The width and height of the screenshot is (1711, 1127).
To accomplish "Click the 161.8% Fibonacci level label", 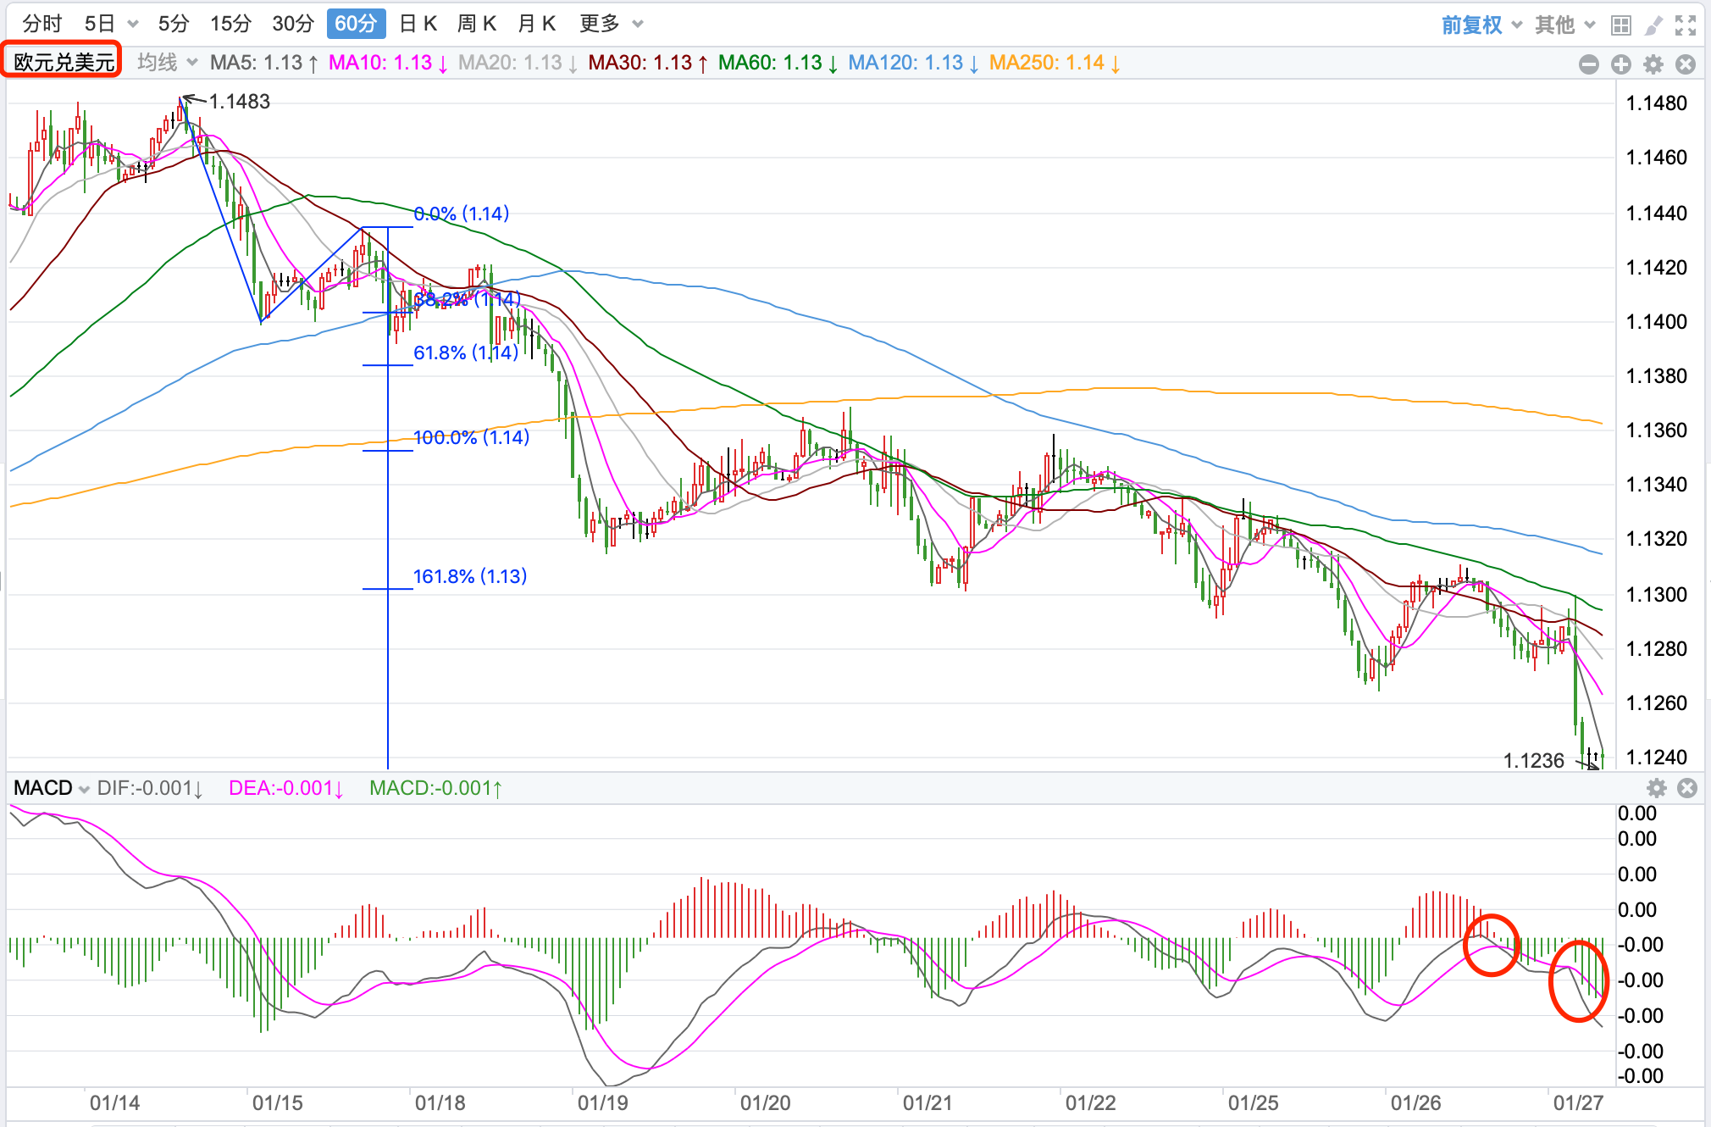I will (470, 576).
